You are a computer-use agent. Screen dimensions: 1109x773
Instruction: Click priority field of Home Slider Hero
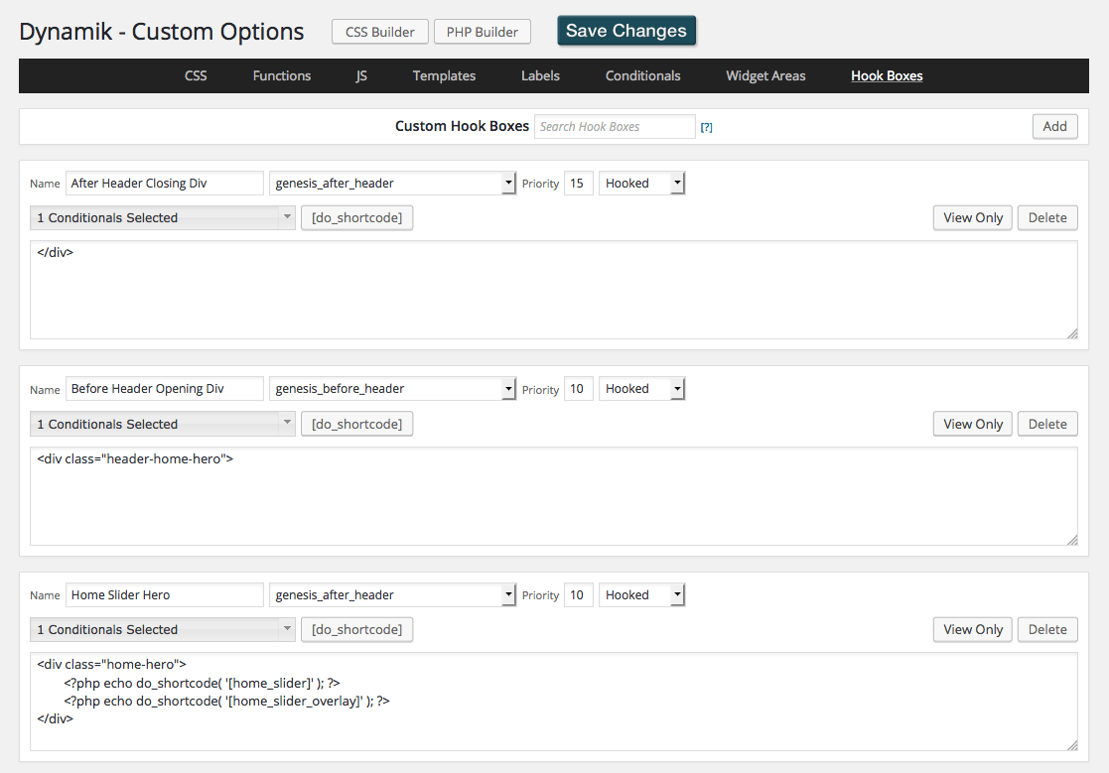pos(578,595)
